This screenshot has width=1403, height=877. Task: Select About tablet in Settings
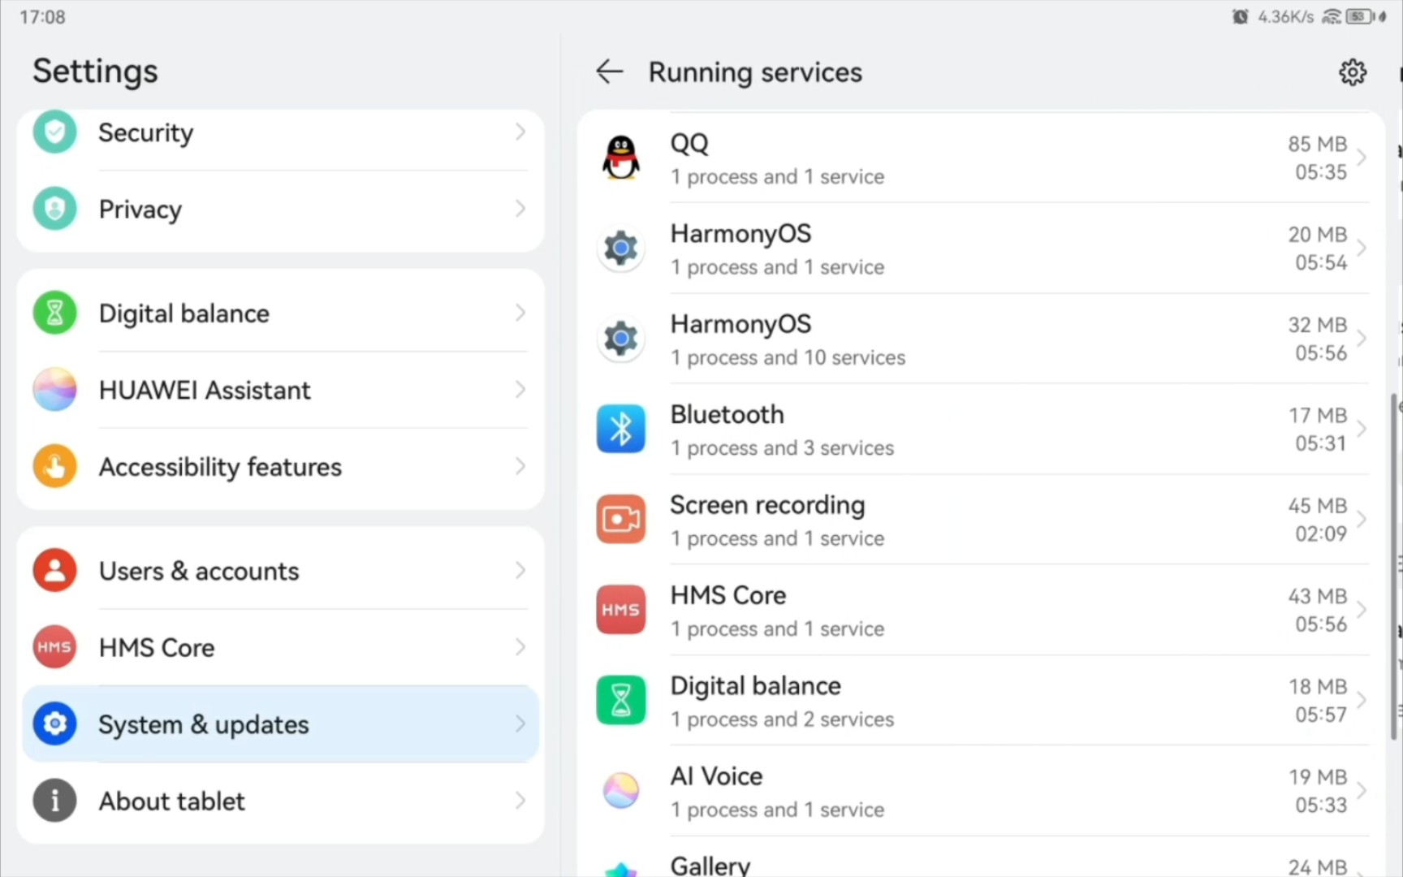pos(280,801)
